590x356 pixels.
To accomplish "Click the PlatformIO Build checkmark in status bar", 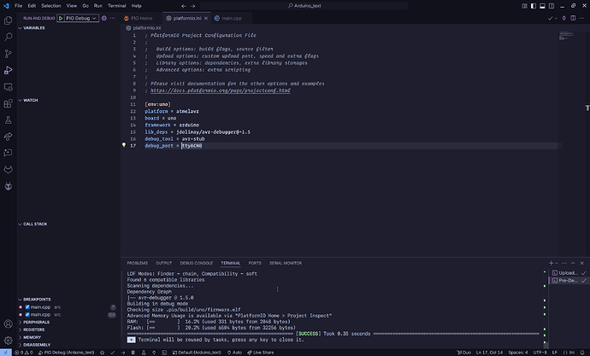I will (x=113, y=353).
